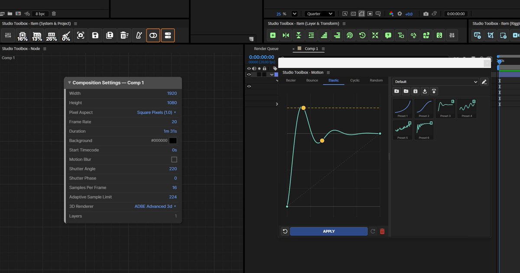Click the green flip horizontal icon
This screenshot has height=273, width=520.
(x=286, y=35)
